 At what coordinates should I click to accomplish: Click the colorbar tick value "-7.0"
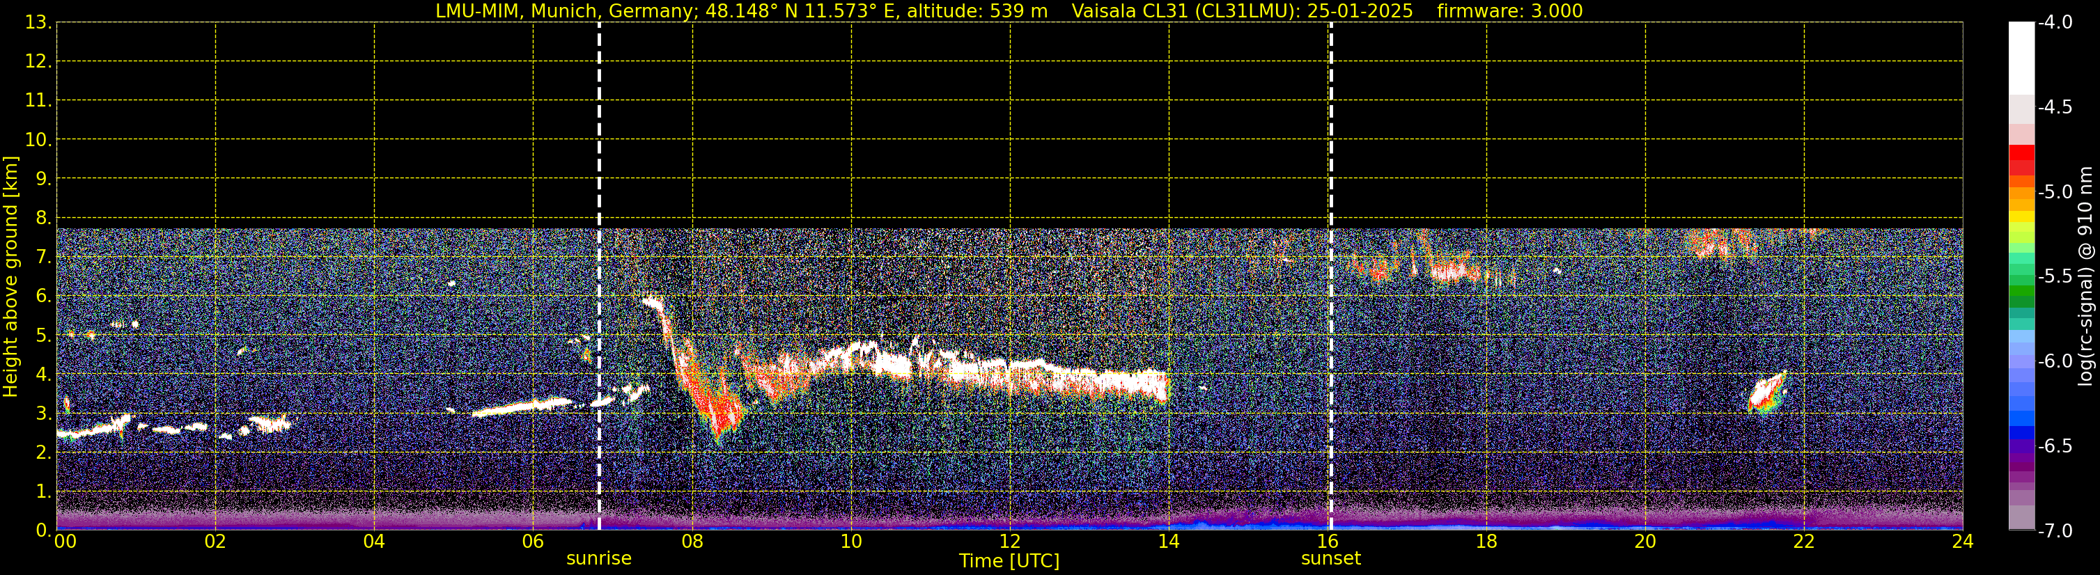[x=2054, y=530]
